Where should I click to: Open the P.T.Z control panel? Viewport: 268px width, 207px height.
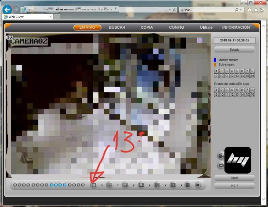click(234, 185)
